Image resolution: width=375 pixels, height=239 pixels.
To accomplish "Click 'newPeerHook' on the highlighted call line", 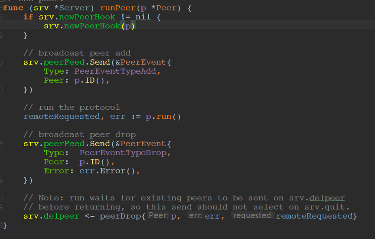I will coord(92,26).
